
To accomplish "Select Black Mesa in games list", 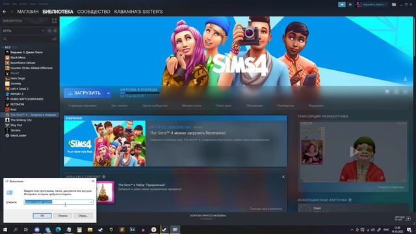I will [x=18, y=58].
